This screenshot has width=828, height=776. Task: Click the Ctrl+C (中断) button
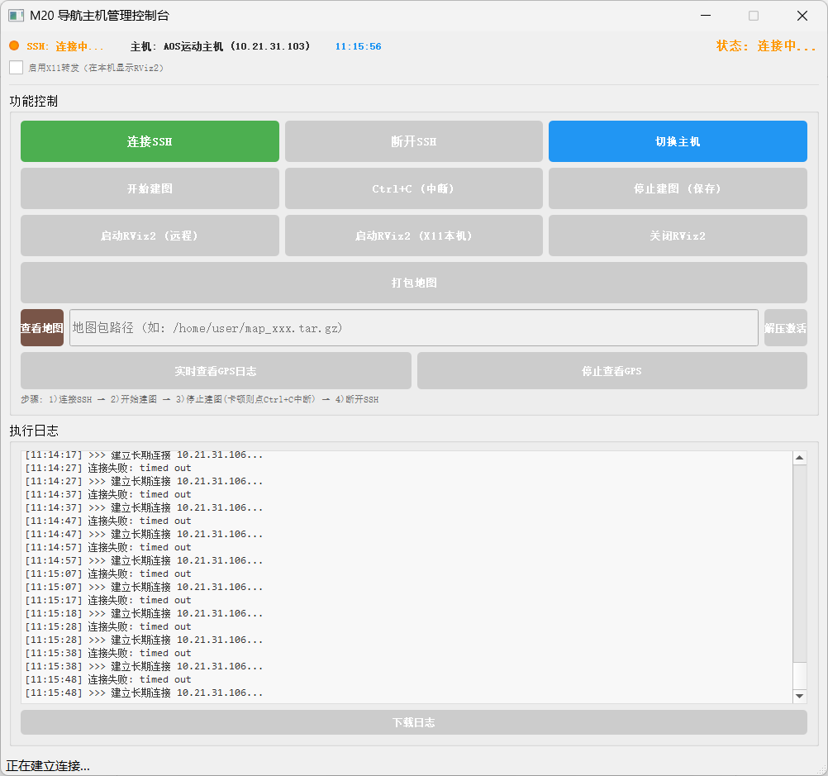413,188
